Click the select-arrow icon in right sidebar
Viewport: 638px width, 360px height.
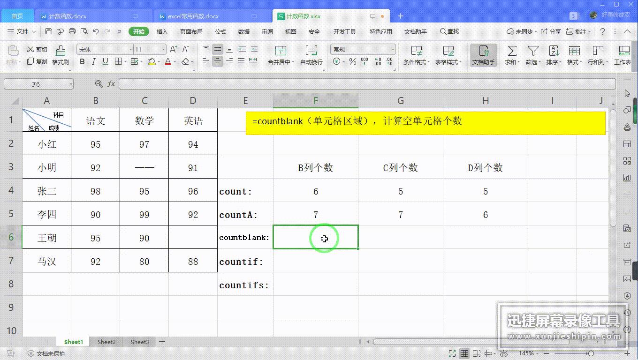click(x=627, y=93)
